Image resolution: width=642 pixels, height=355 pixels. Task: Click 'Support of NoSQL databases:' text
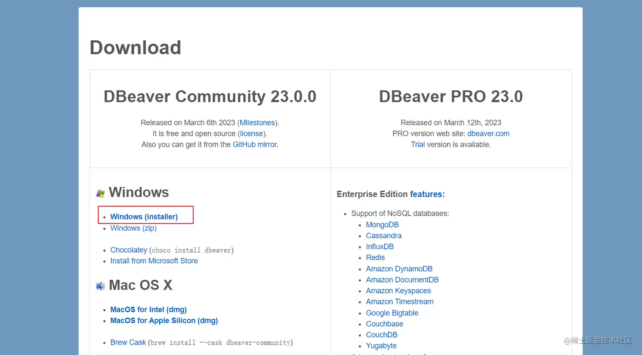400,214
